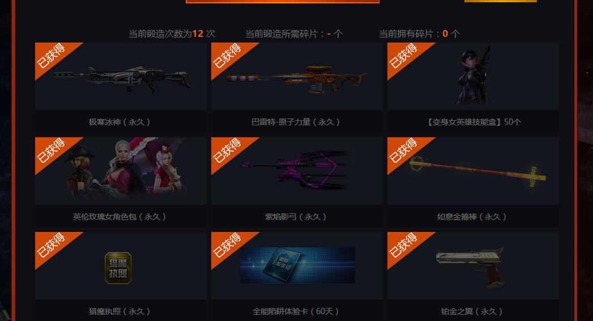Image resolution: width=593 pixels, height=321 pixels.
Task: Click the 【变身女英雄技能盒】50个 label
Action: 473,122
